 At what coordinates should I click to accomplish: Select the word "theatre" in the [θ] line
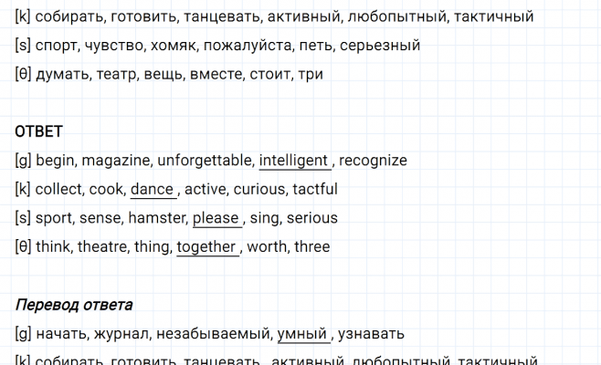coord(102,247)
